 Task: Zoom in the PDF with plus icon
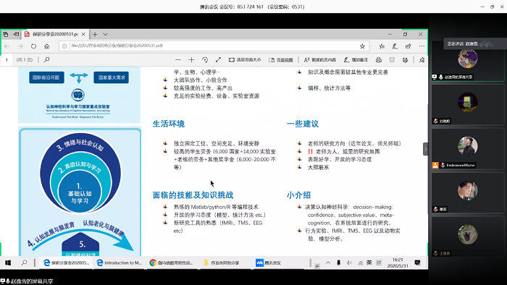tap(191, 60)
